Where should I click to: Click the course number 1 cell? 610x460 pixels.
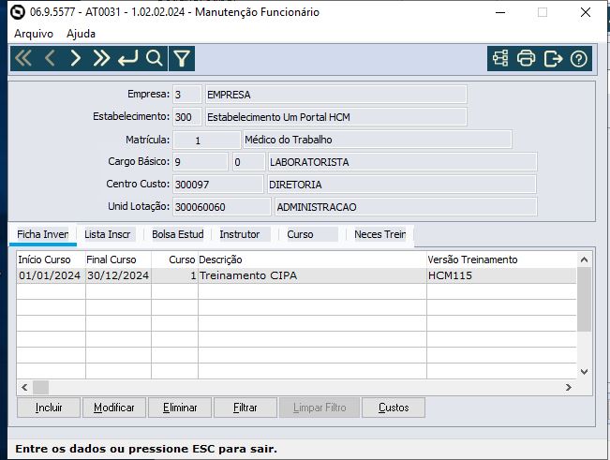(174, 275)
